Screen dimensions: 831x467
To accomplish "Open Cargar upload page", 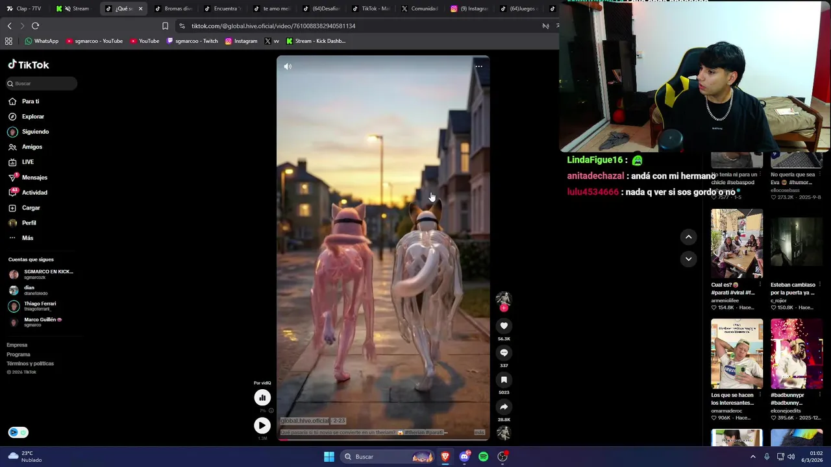I will click(31, 208).
